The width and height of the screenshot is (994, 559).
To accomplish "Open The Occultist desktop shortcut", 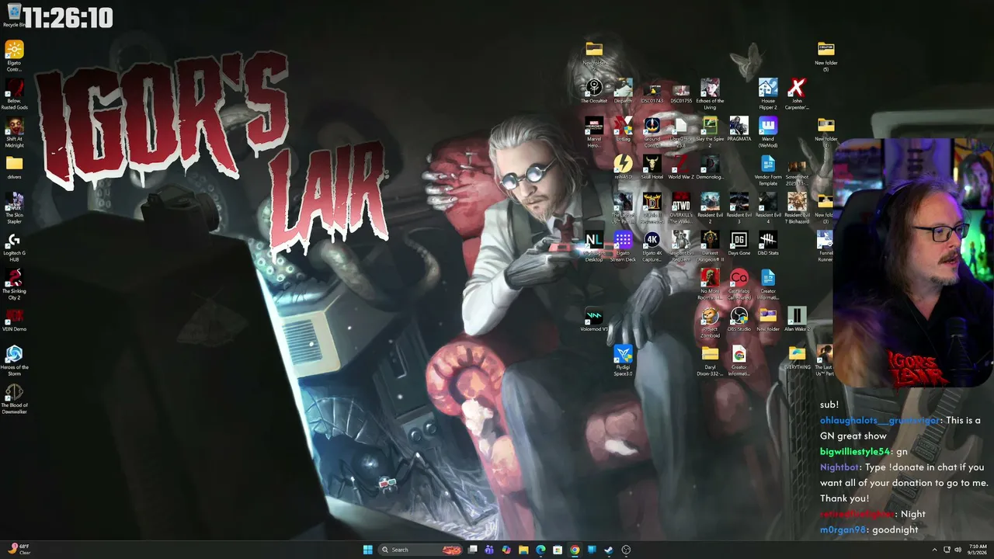I will [594, 91].
